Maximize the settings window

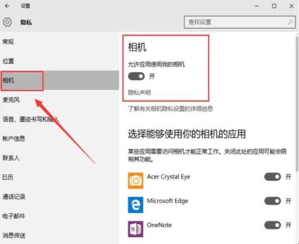click(x=274, y=6)
